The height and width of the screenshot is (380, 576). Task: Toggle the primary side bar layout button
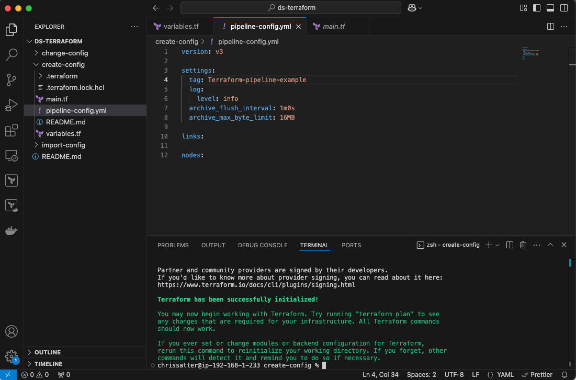click(537, 8)
